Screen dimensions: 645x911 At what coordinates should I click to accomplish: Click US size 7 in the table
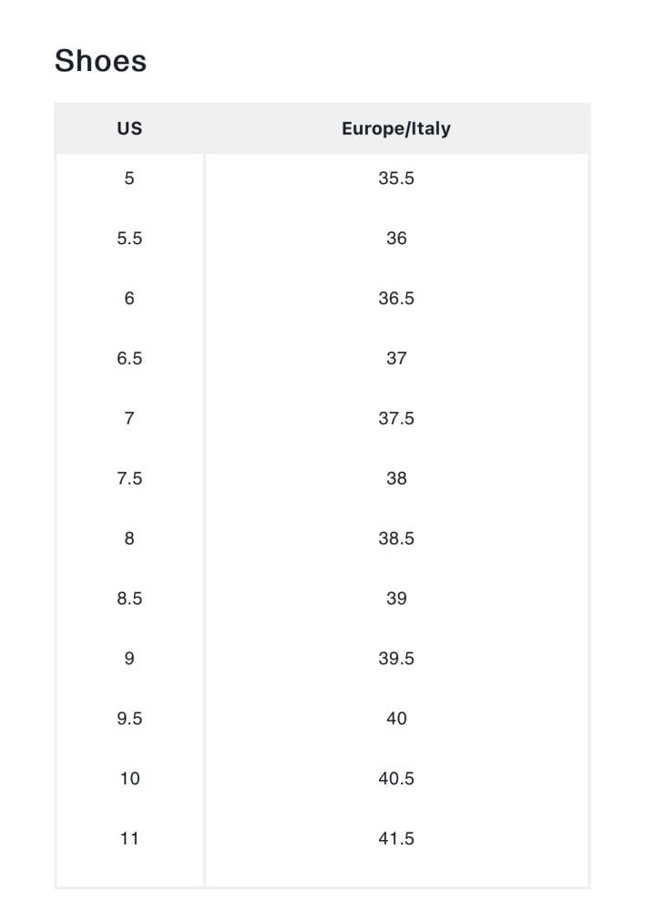129,419
